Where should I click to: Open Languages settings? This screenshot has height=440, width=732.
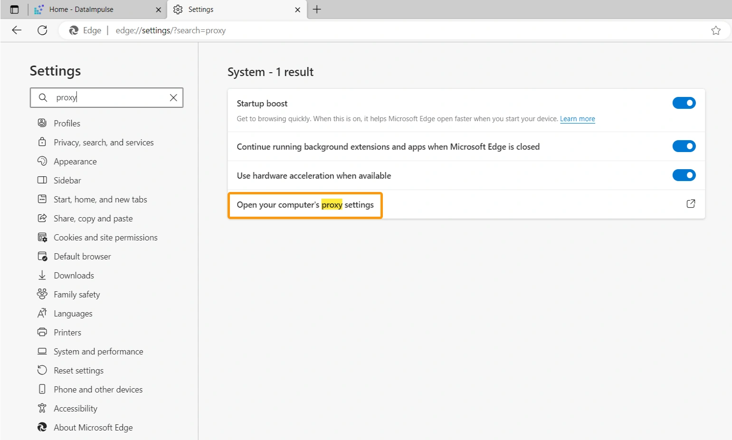pos(73,314)
